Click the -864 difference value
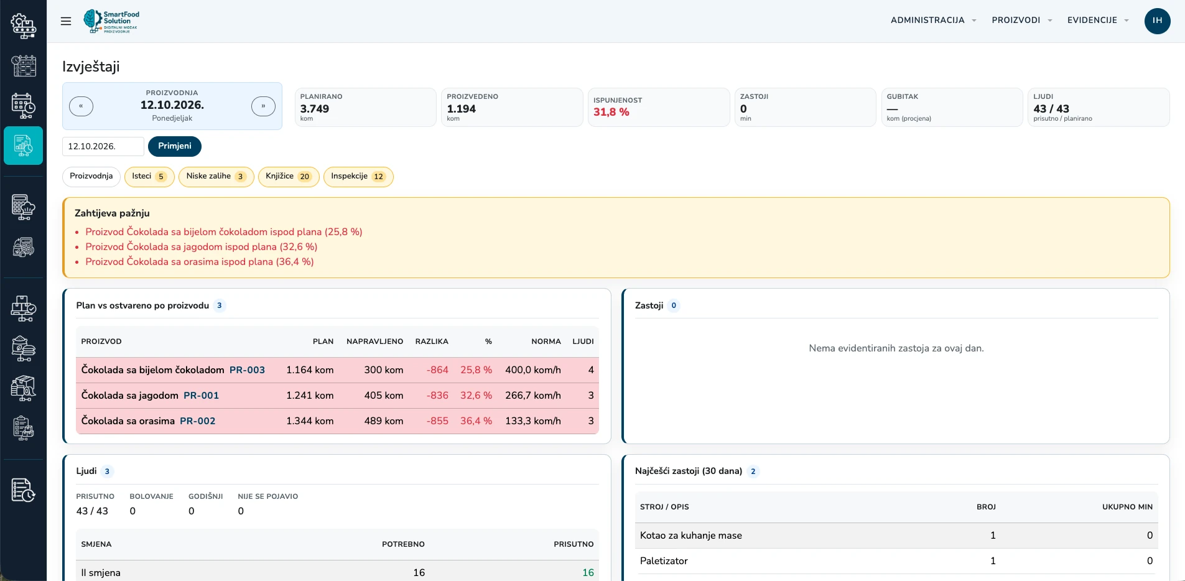 point(437,370)
